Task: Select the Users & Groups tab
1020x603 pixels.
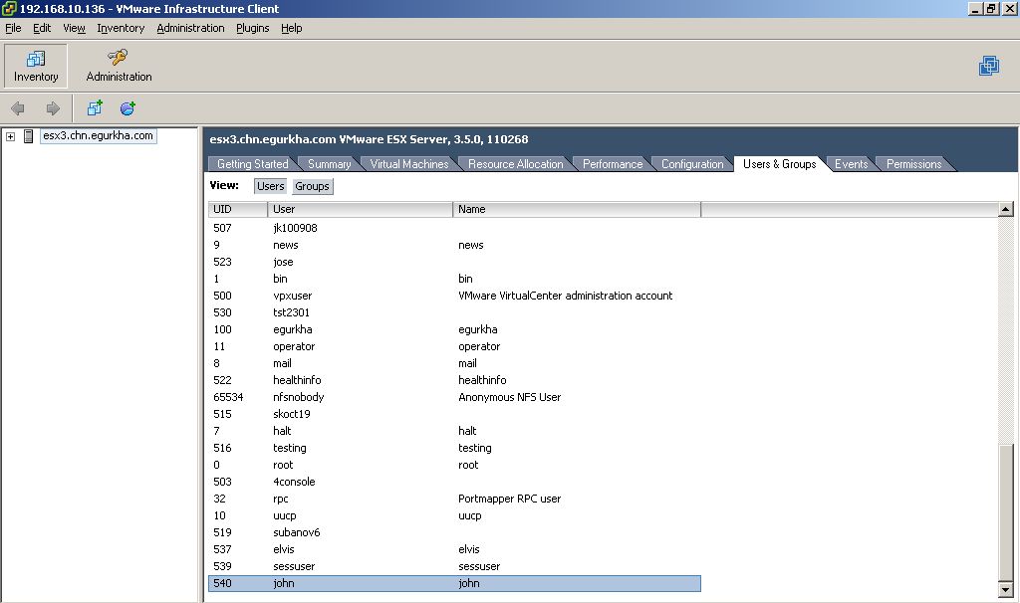Action: click(779, 164)
